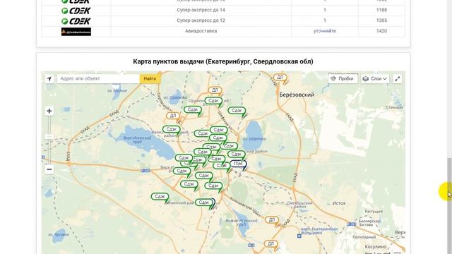Click the CDEK logo in the 1188 row

point(76,11)
